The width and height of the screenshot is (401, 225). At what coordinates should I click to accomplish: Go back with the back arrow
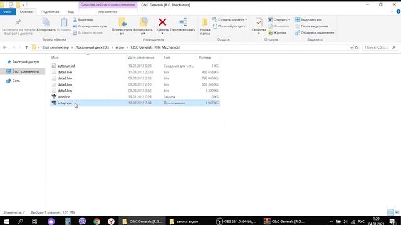(5, 47)
